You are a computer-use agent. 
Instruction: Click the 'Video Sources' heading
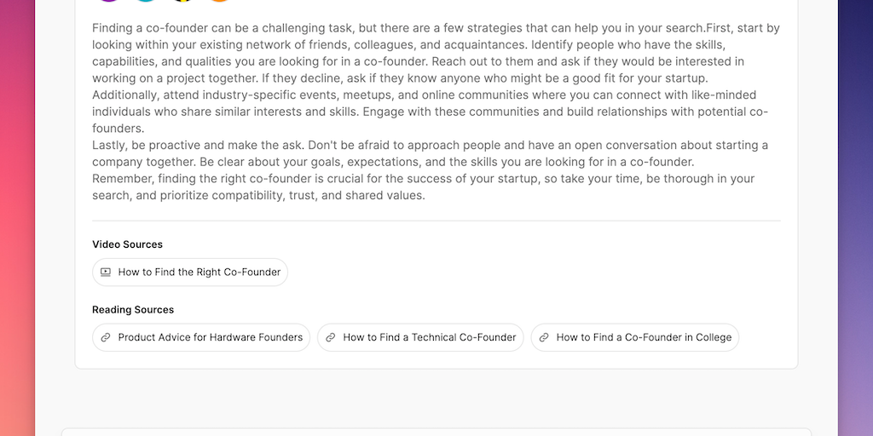tap(127, 244)
